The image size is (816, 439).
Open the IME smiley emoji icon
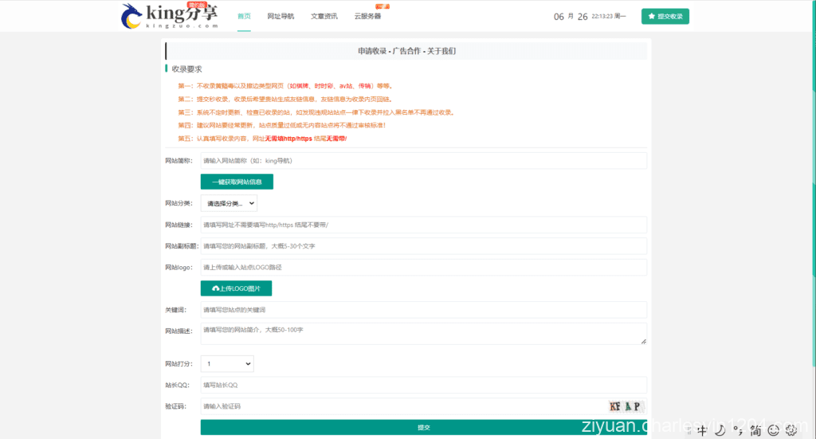[774, 430]
